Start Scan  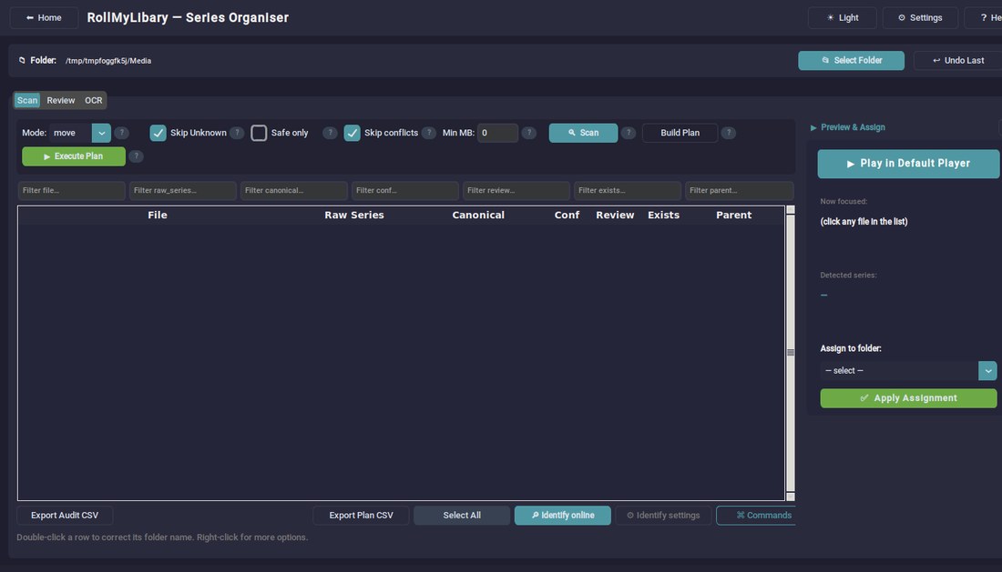point(583,133)
